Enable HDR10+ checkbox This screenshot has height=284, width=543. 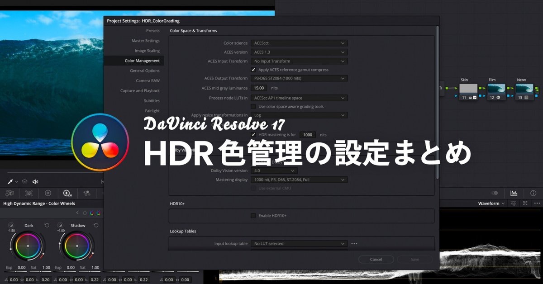[x=253, y=216]
